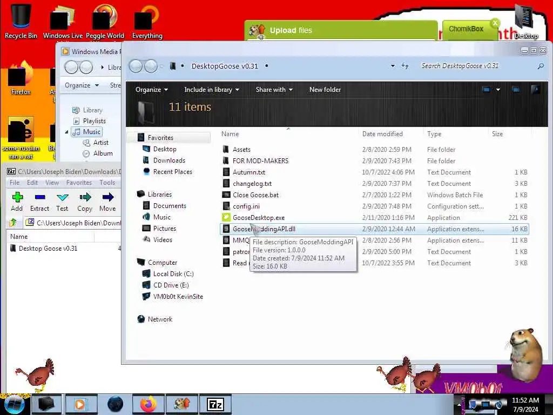The width and height of the screenshot is (553, 415).
Task: Open the Edit menu in 7-Zip
Action: tap(32, 183)
